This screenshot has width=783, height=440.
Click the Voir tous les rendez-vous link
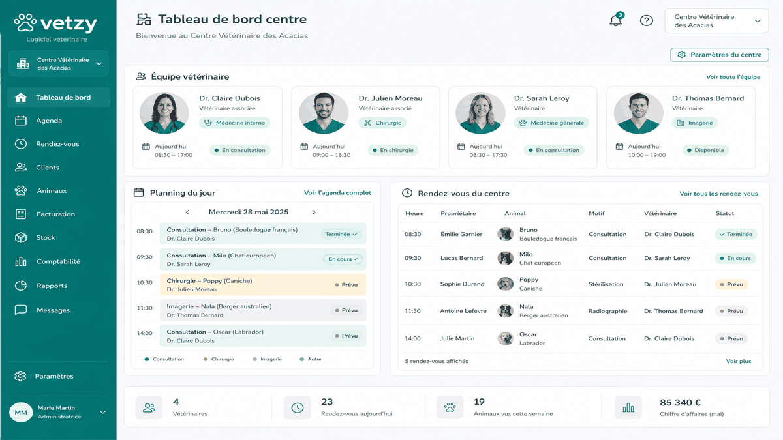coord(718,194)
